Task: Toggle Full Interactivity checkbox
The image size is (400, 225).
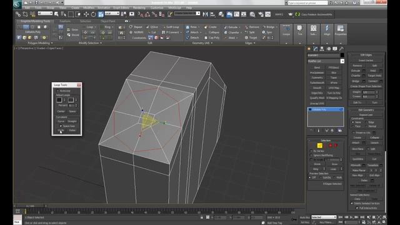Action: (x=357, y=208)
